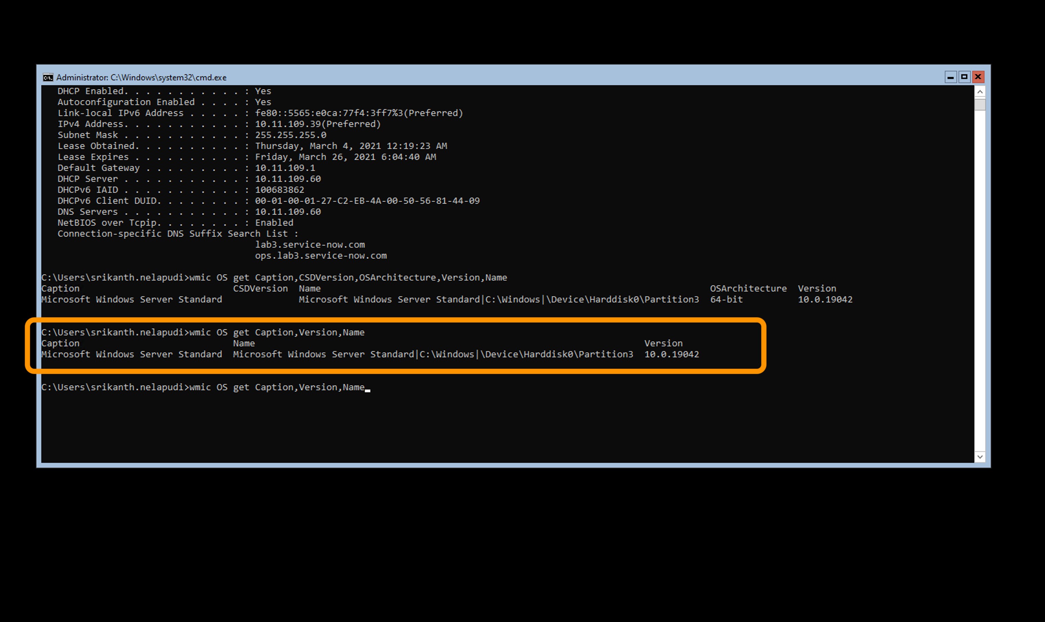The image size is (1045, 622).
Task: Click the DHCPv6 Client DUID value
Action: [367, 201]
